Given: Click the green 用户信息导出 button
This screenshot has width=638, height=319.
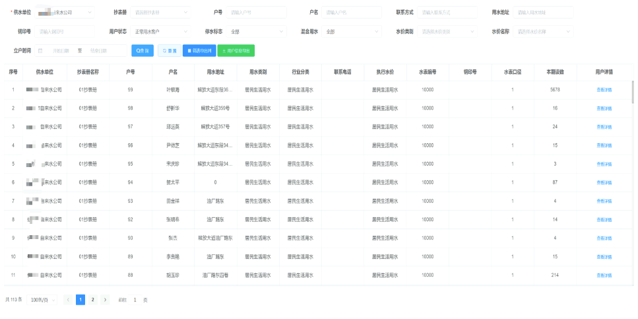Looking at the screenshot, I should coord(236,50).
